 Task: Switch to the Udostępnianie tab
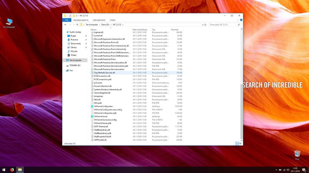(x=99, y=20)
